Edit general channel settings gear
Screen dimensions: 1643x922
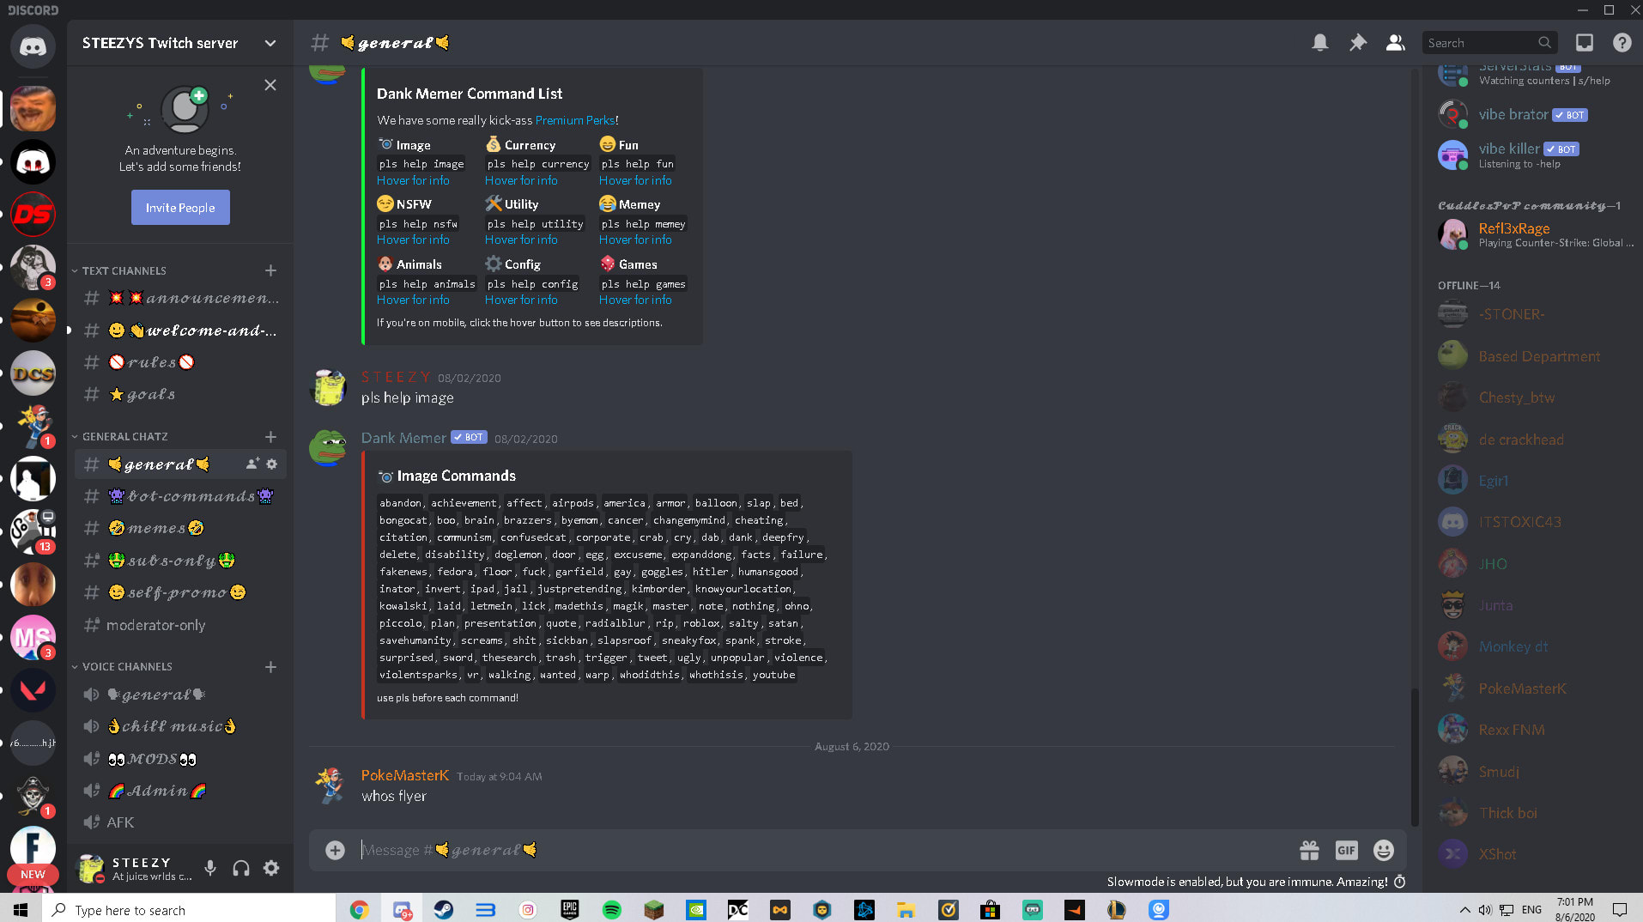(x=272, y=464)
